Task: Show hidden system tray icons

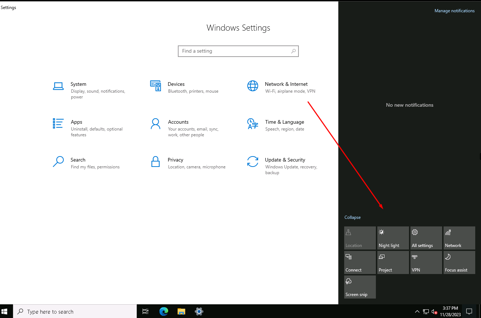Action: tap(417, 312)
